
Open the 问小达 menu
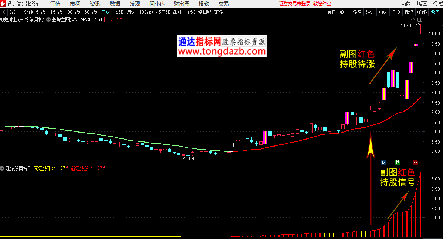point(157,4)
